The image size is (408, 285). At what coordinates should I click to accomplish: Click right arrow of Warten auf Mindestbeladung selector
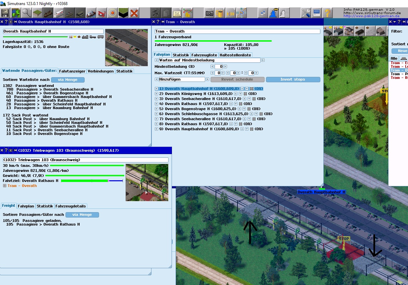tap(263, 60)
